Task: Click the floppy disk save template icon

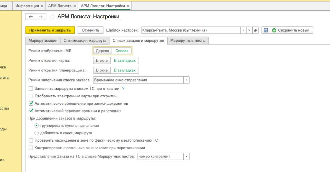Action: point(266,30)
